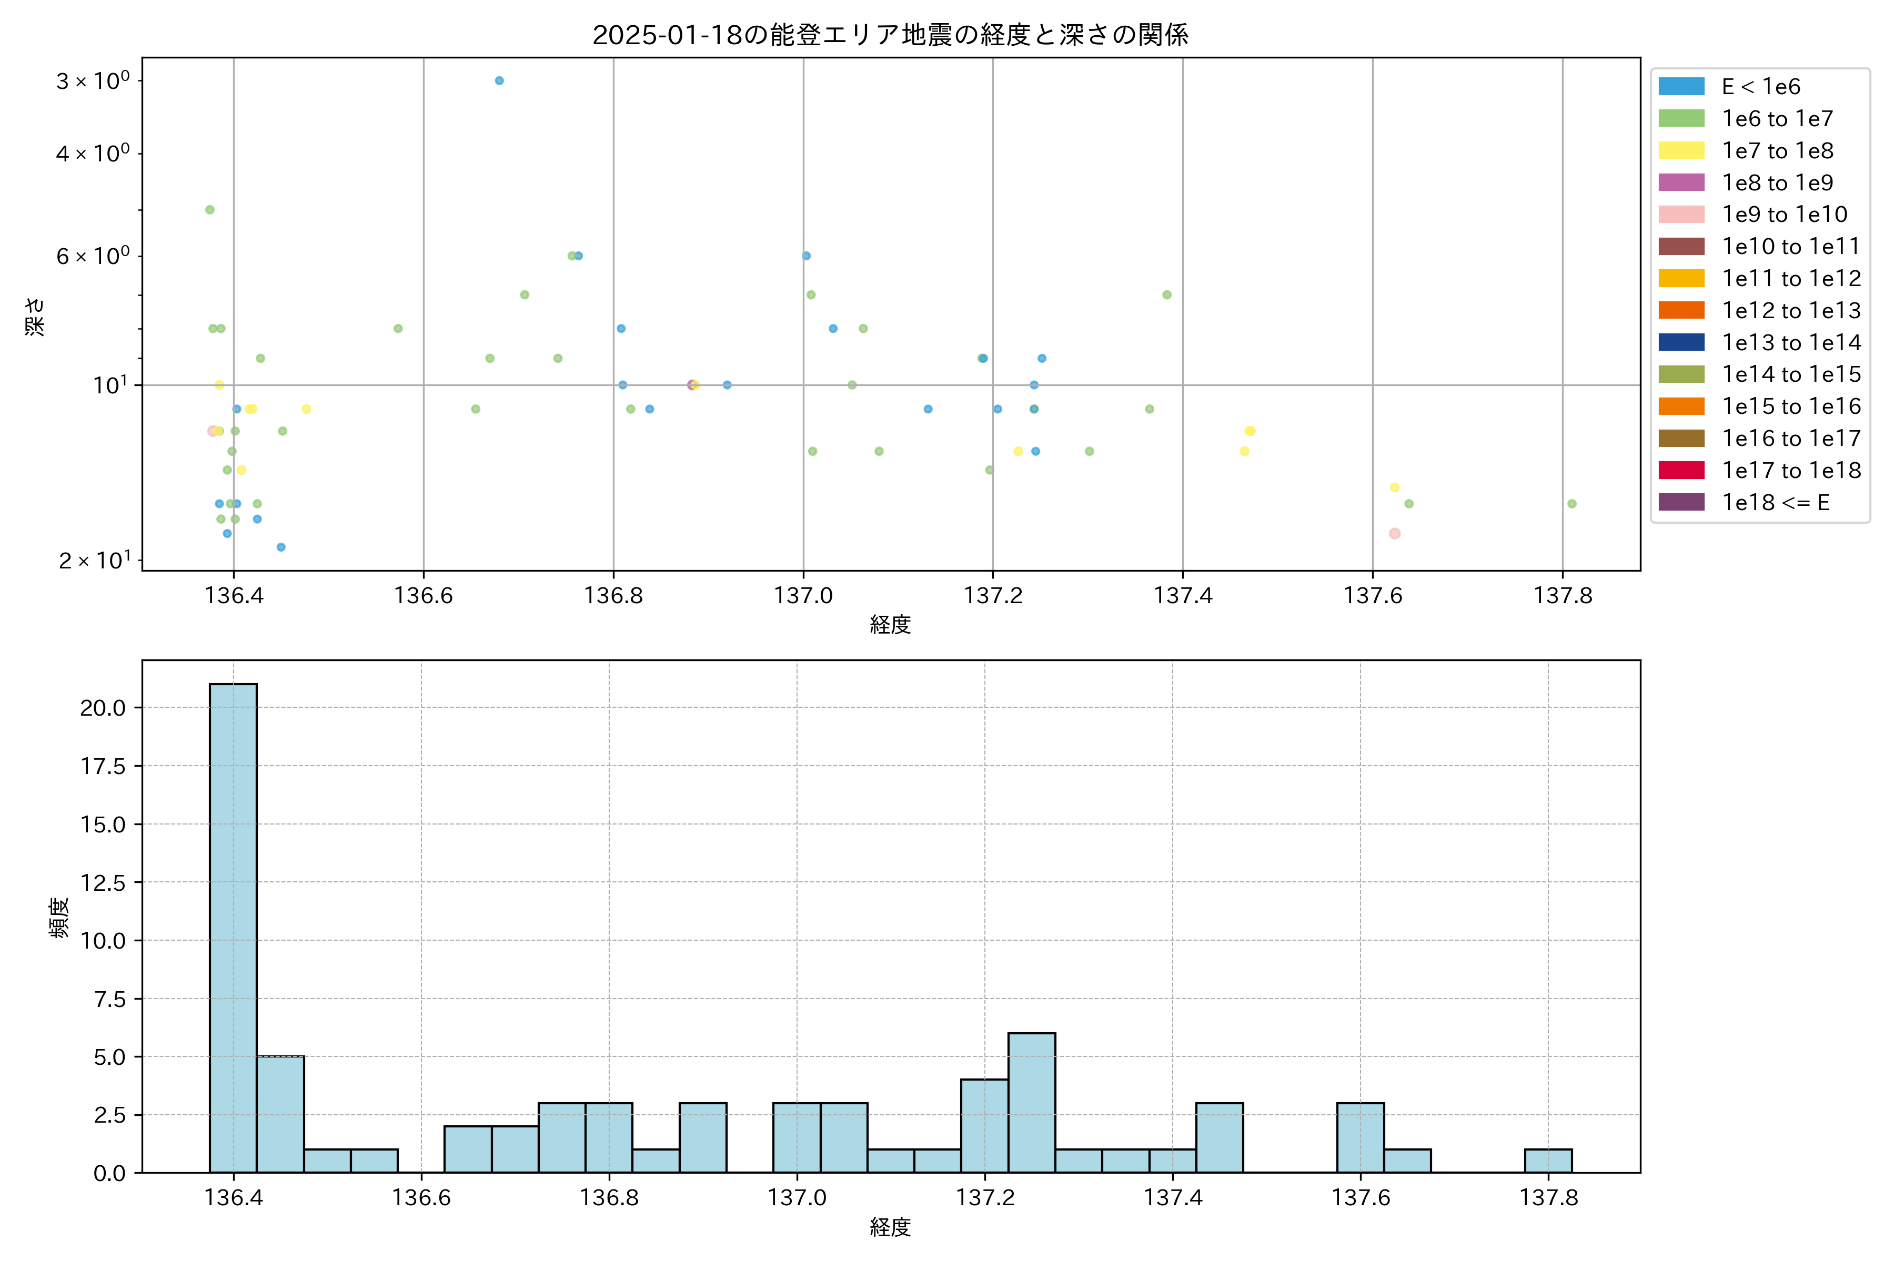Click the histogram bar with frequency 6
This screenshot has width=1894, height=1262.
tap(1032, 1103)
